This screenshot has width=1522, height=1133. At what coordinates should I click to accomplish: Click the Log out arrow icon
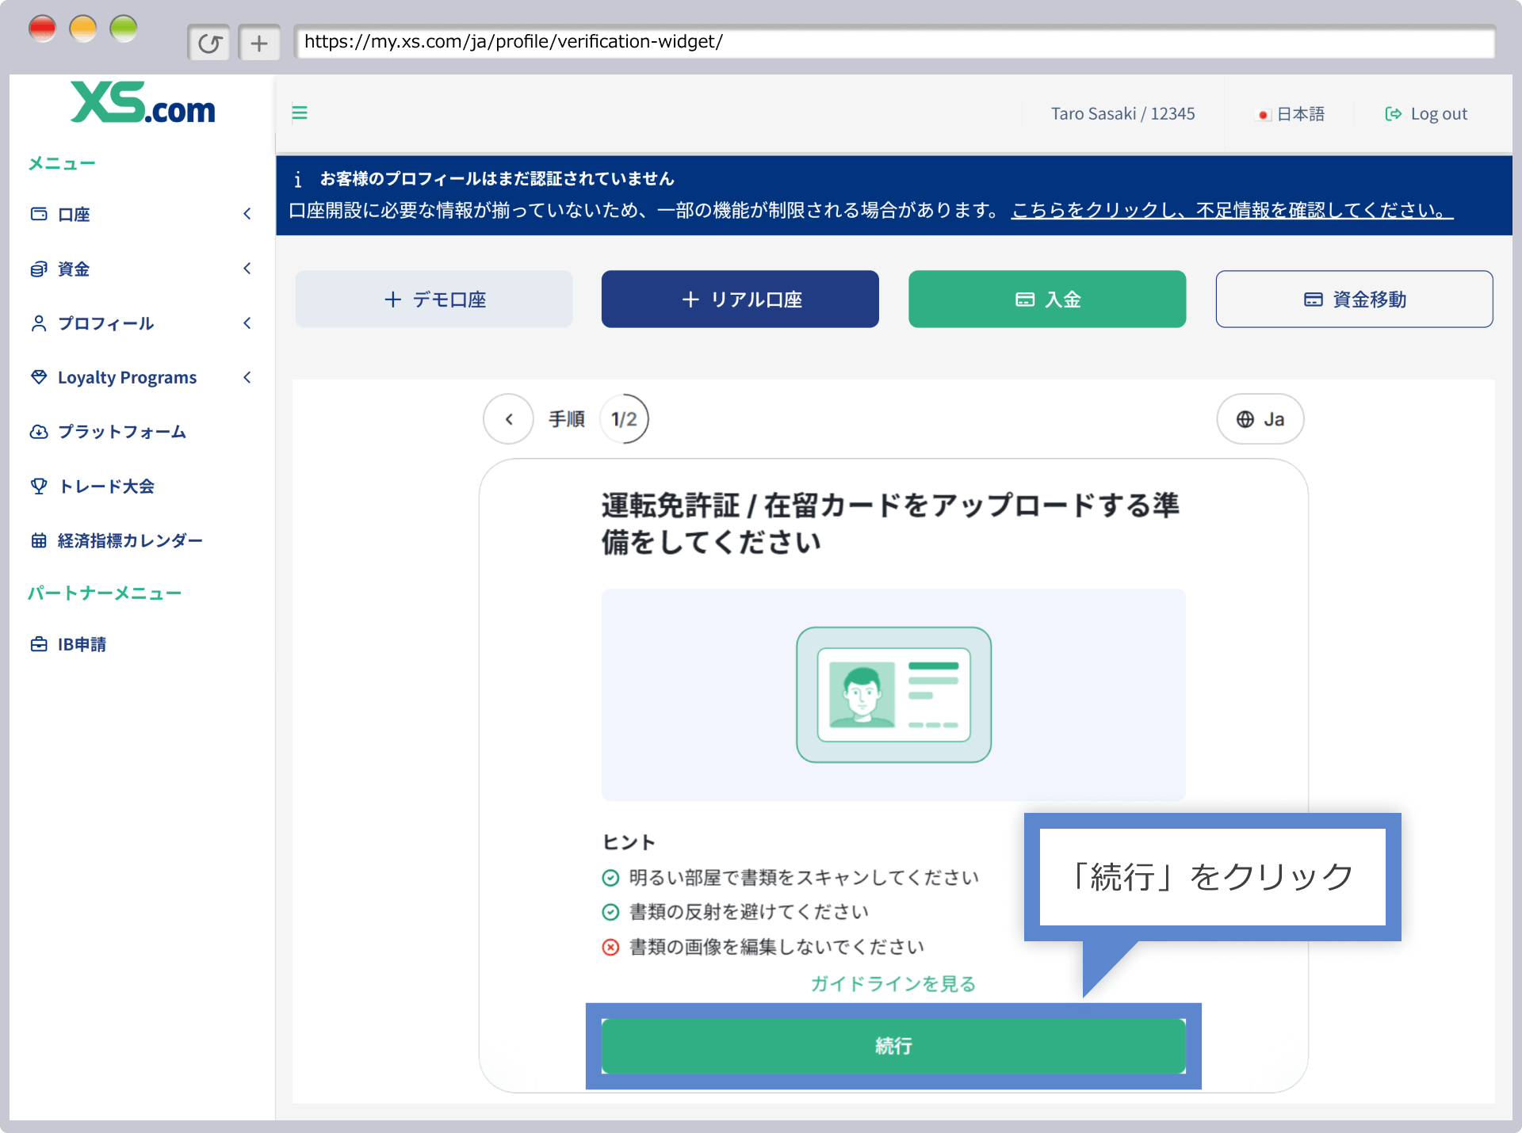pos(1393,114)
